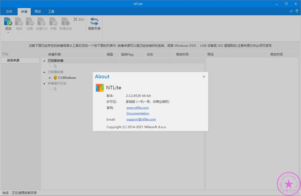Select the C:\Windows entry
The width and height of the screenshot is (301, 196).
[67, 78]
